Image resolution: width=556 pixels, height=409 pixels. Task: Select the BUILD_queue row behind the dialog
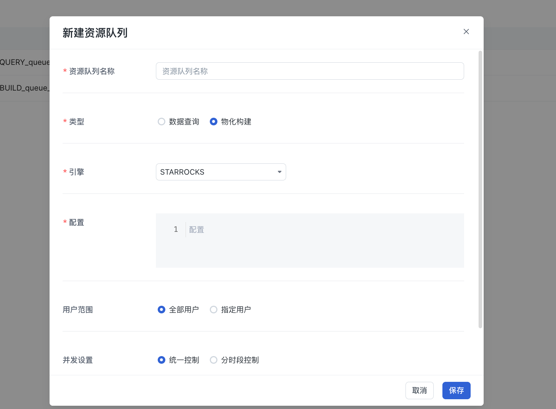click(25, 88)
